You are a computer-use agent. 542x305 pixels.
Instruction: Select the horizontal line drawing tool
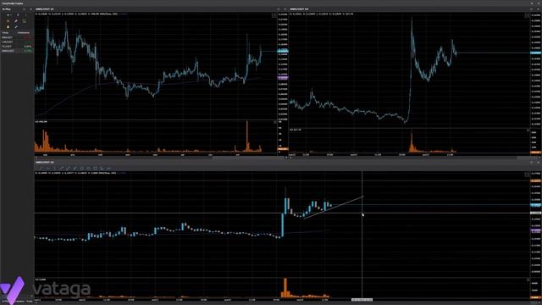[x=48, y=168]
